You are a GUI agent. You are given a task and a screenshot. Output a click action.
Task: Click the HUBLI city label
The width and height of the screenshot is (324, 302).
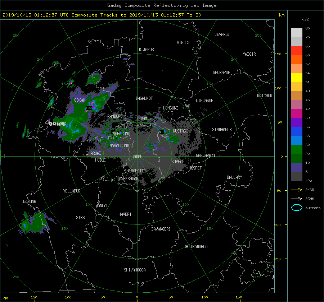coord(100,160)
